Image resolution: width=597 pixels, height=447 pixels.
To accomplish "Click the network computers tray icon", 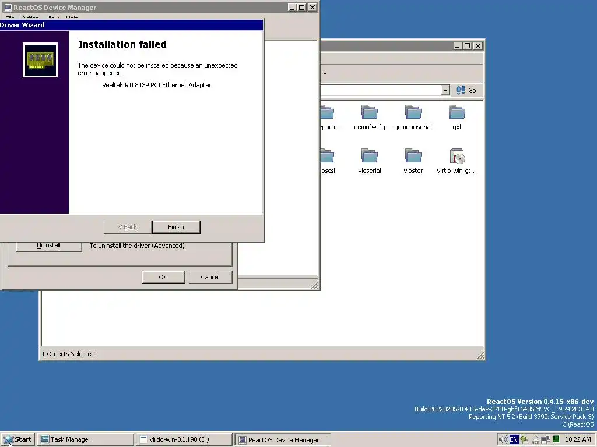I will tap(545, 439).
